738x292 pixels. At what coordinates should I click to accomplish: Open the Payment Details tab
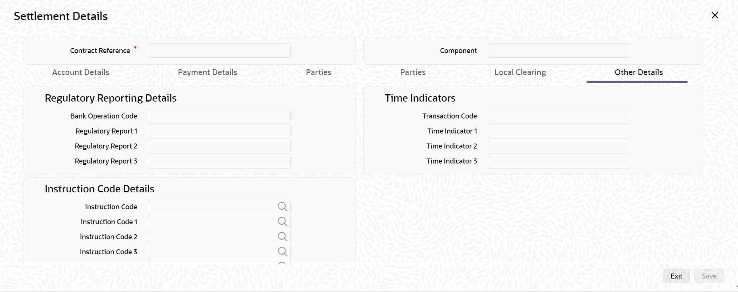[x=207, y=72]
